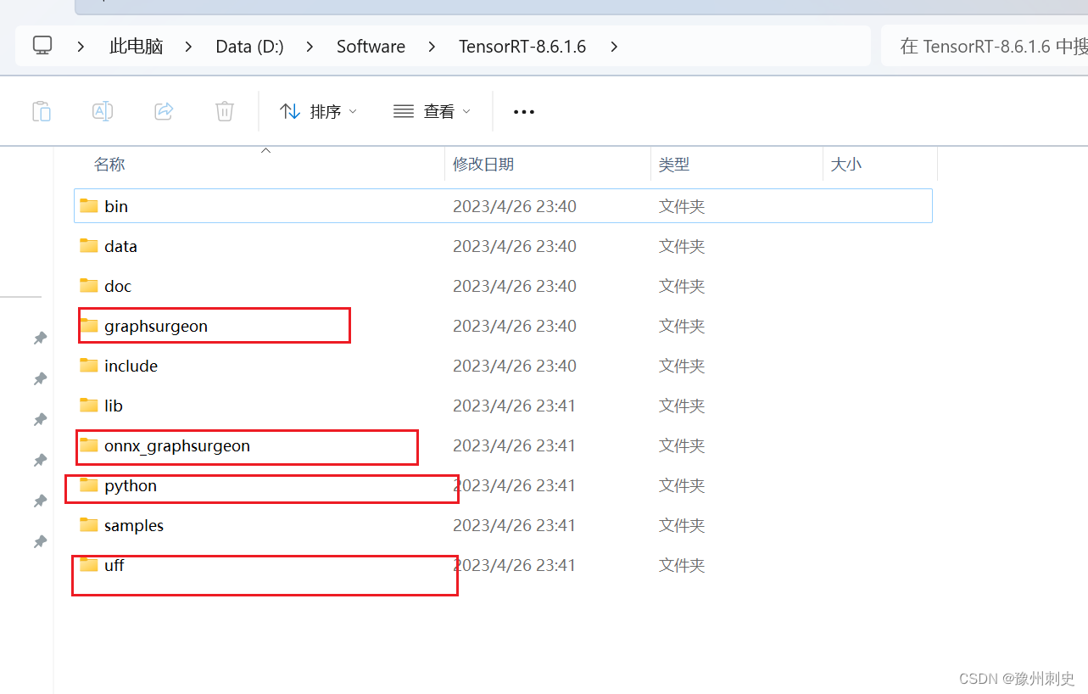Select the include folder name

click(131, 366)
